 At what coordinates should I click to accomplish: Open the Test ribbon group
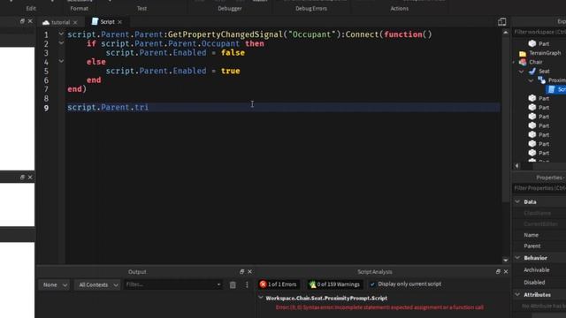point(141,8)
